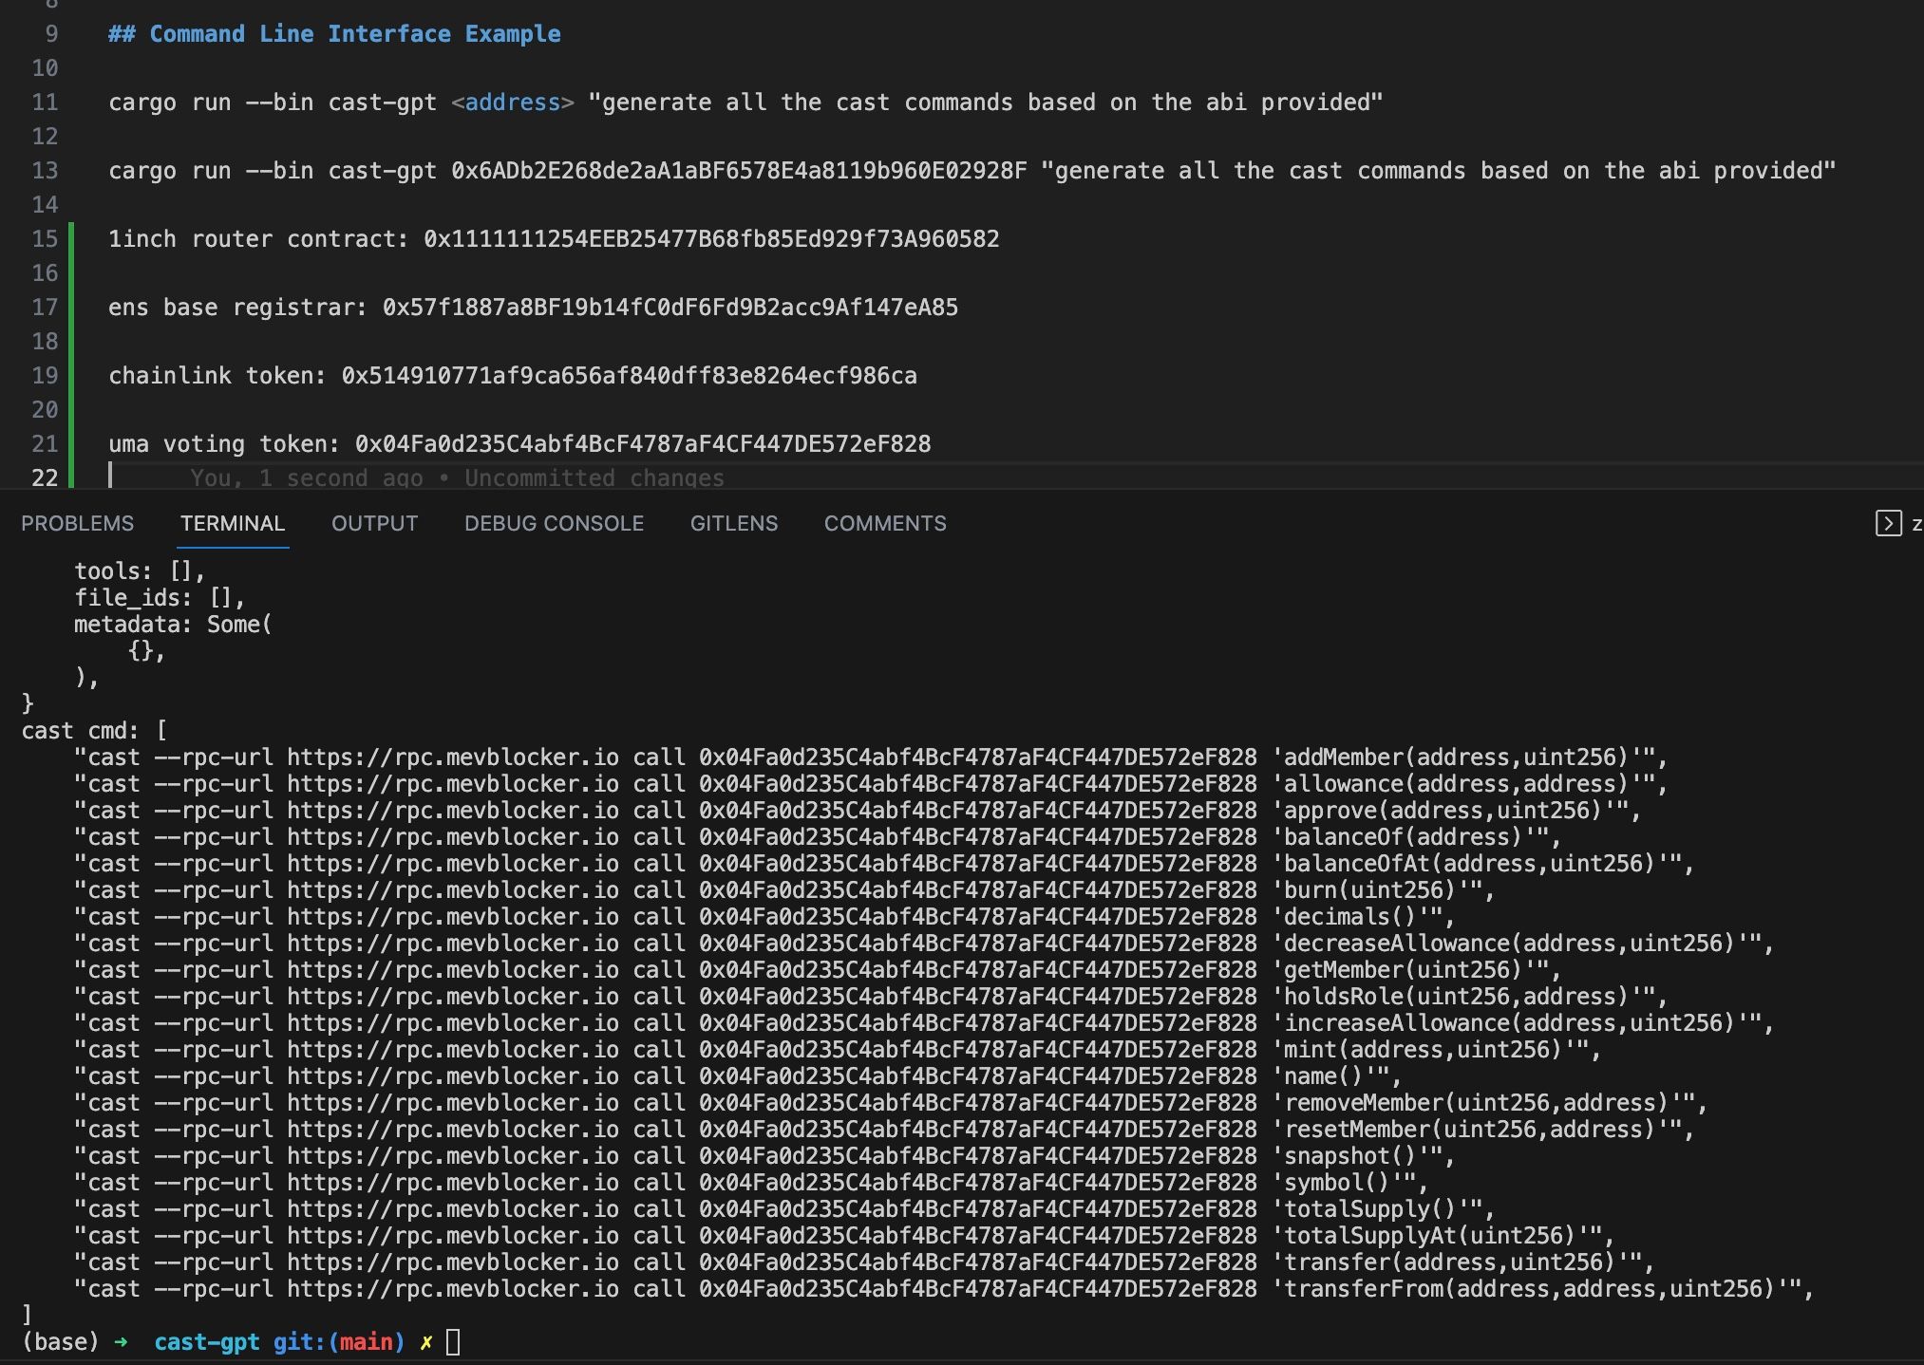Click the decreaseAllowance cast command

click(924, 944)
